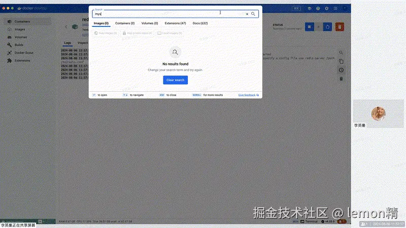Delete the container with the red trash button

tap(340, 27)
